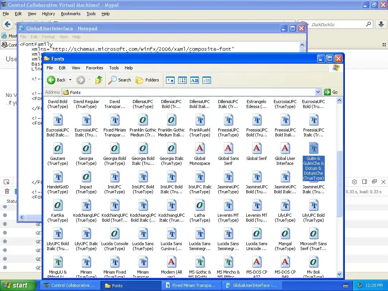The image size is (388, 291).
Task: Open the Tools menu in Fonts window
Action: [114, 68]
